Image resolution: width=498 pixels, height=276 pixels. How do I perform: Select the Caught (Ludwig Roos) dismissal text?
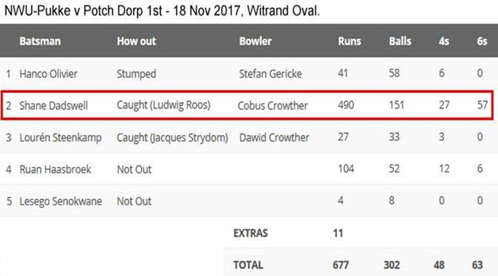click(x=163, y=105)
